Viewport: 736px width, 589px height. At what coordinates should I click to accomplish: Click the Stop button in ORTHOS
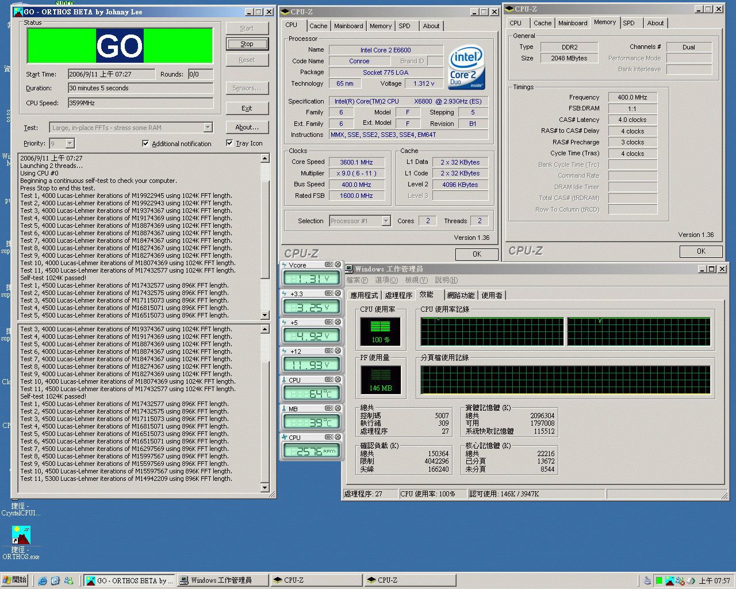(247, 44)
